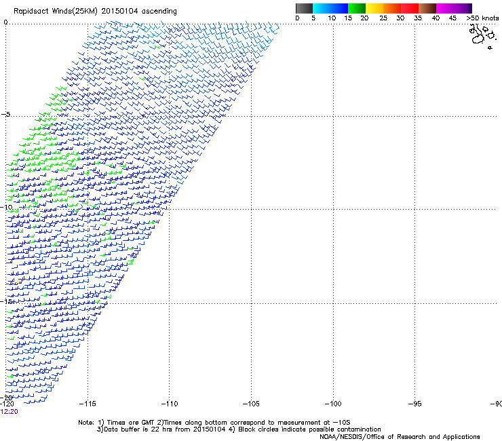The width and height of the screenshot is (502, 441).
Task: Click the NOAA/NESDIS credit text
Action: 400,437
